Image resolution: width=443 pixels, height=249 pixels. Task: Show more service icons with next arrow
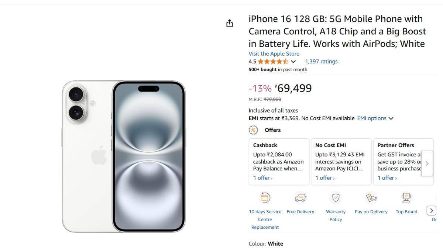(x=431, y=211)
